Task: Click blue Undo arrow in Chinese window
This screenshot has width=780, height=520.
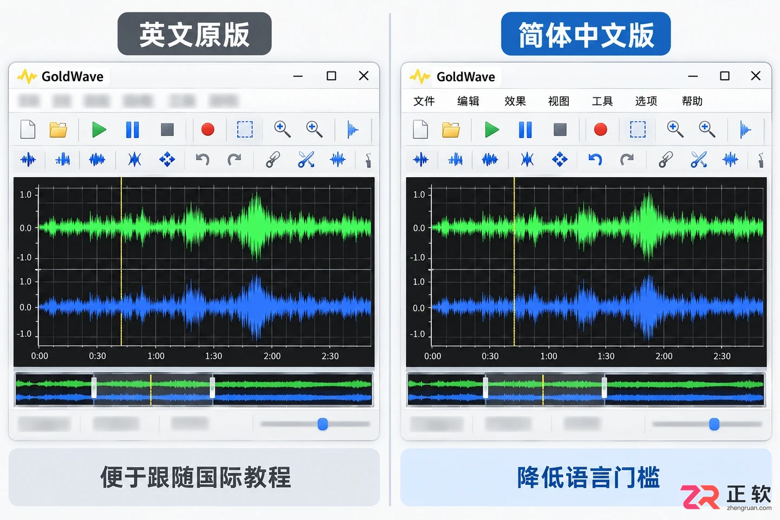Action: (x=595, y=159)
